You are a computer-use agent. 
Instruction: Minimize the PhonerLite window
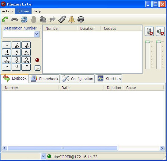(148, 4)
